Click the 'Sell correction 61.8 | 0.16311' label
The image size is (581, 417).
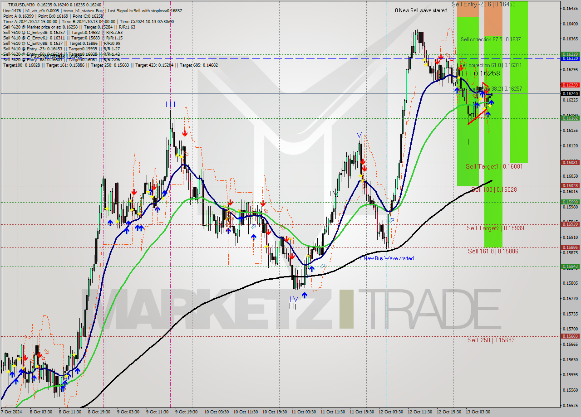pyautogui.click(x=491, y=65)
